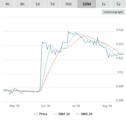126x121 pixels.
Task: Open the 7d time range
Action: [x=52, y=4]
